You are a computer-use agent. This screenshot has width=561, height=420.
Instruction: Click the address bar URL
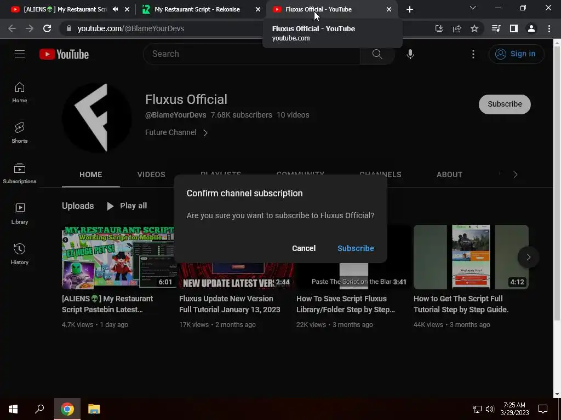(x=130, y=28)
